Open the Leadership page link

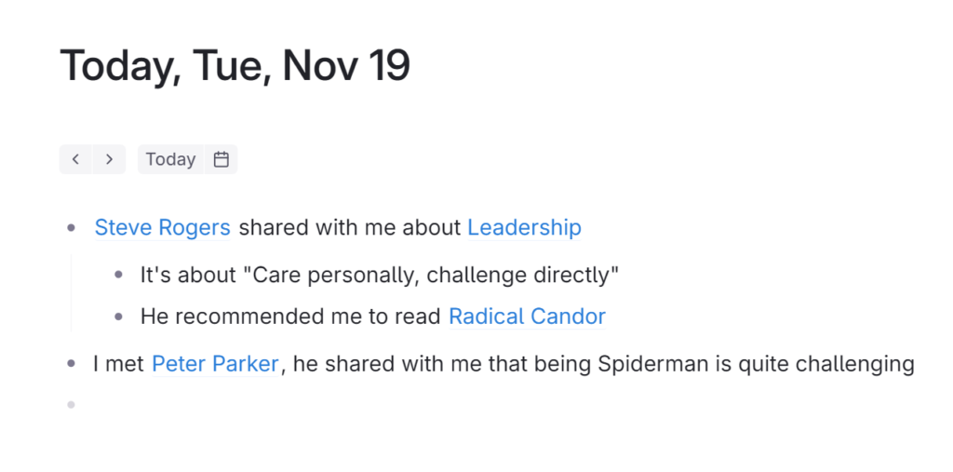tap(524, 227)
